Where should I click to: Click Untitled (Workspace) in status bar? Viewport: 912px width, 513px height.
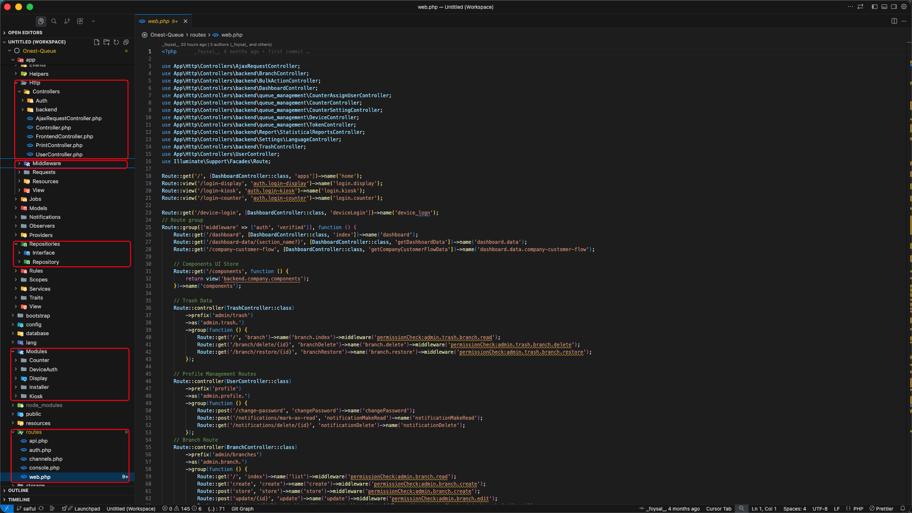click(131, 509)
